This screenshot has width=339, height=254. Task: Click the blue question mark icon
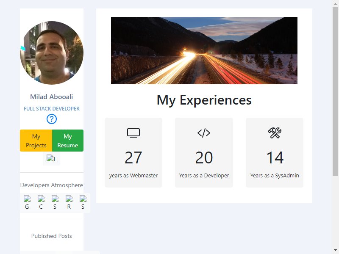(52, 119)
